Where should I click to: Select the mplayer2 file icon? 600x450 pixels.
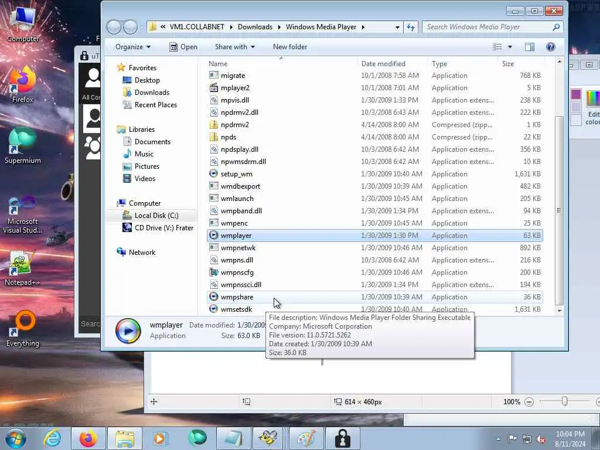[213, 88]
